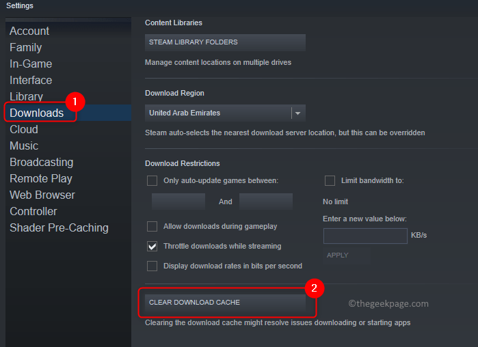Click the 'No limit' bandwidth value text
The image size is (478, 347).
tap(335, 202)
